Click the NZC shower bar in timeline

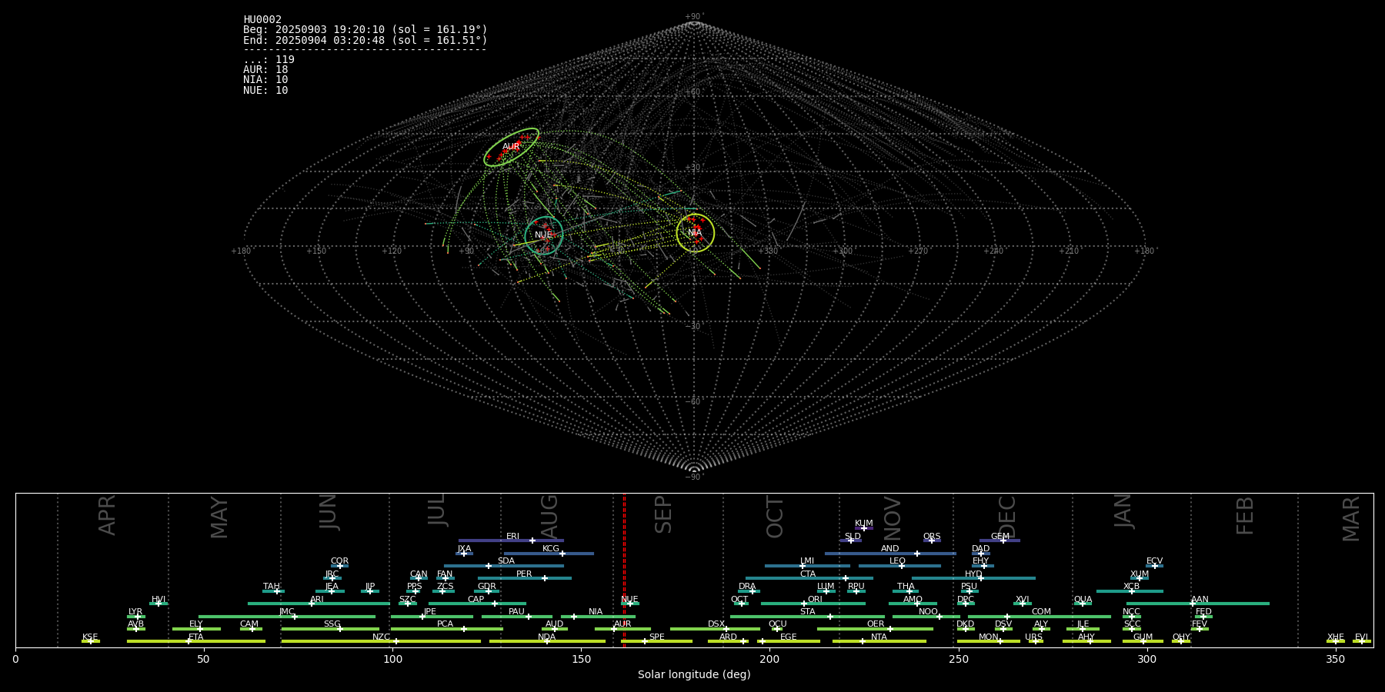pyautogui.click(x=381, y=641)
